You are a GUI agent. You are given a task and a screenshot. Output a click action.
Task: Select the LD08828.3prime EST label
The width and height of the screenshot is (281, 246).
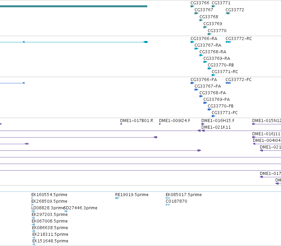pyautogui.click(x=48, y=208)
